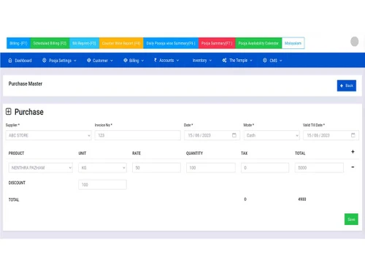Click the grand total value 4900
The width and height of the screenshot is (365, 274).
[302, 199]
